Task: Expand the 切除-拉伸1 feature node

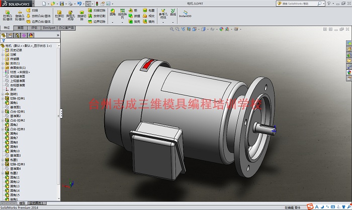Action: click(x=3, y=98)
